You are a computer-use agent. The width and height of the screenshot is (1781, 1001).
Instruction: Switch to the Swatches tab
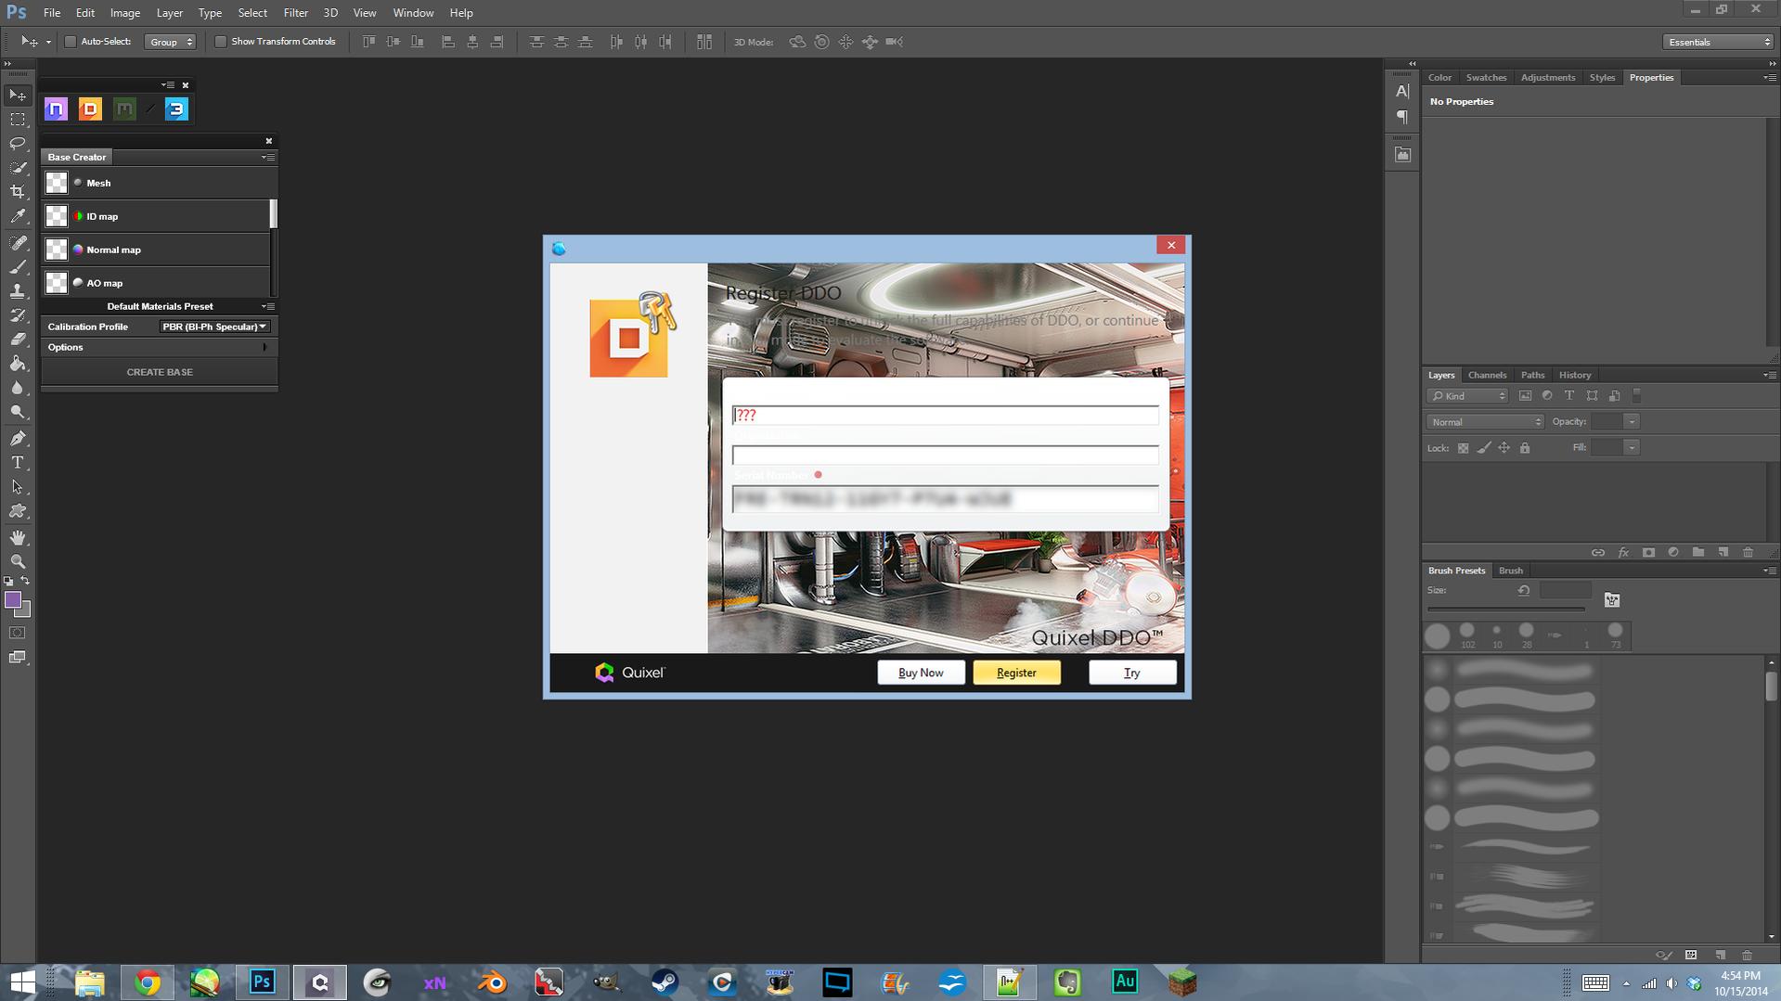point(1486,78)
